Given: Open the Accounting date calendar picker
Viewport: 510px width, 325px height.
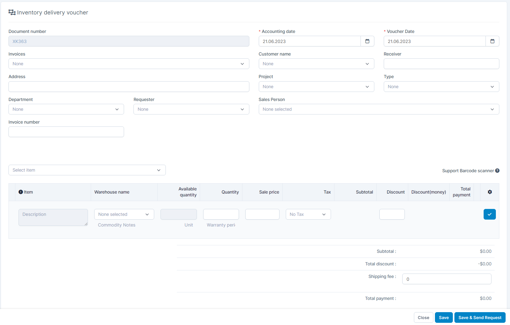Looking at the screenshot, I should [x=367, y=41].
